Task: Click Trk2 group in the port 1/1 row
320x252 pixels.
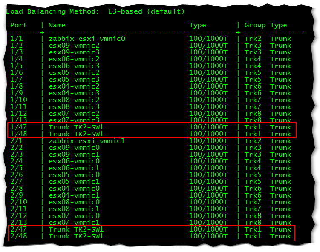Action: click(253, 39)
